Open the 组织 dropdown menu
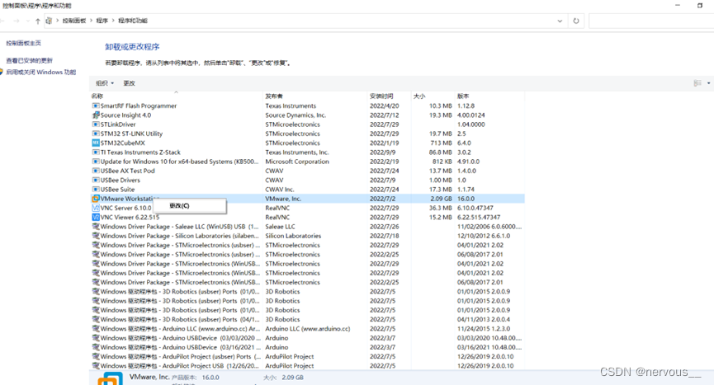The height and width of the screenshot is (385, 714). 105,83
